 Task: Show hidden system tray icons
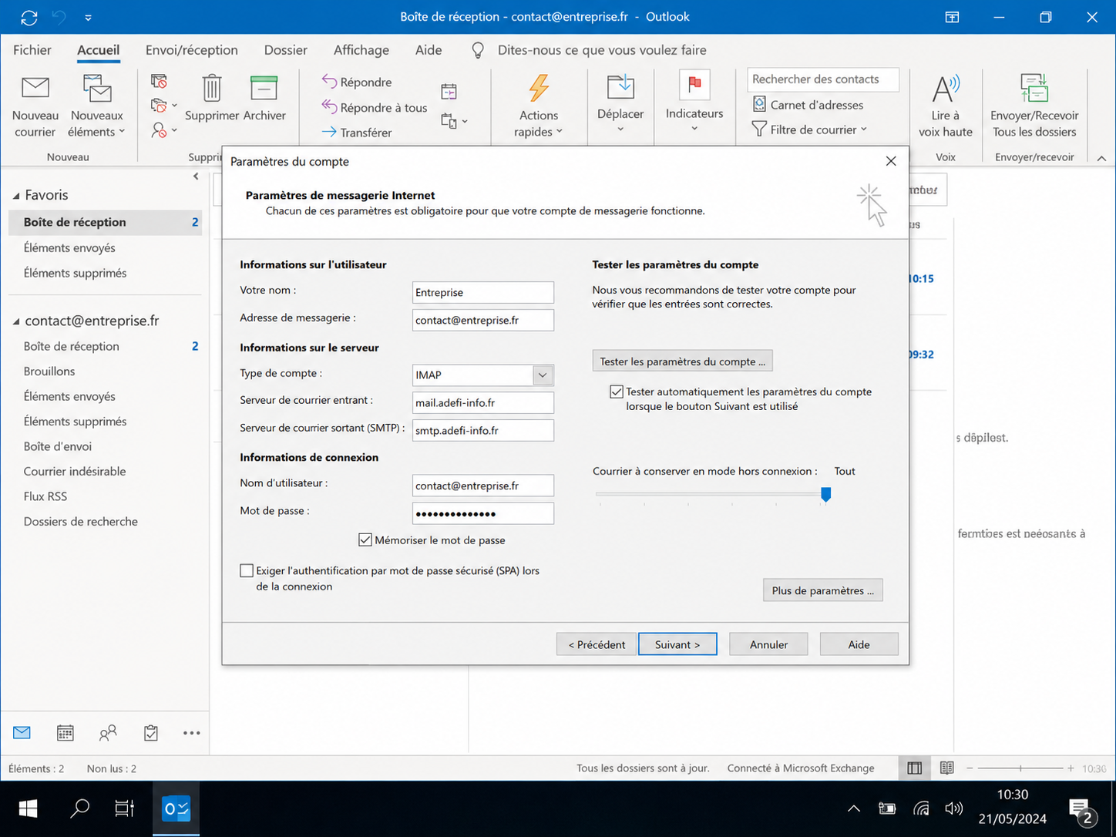[854, 808]
